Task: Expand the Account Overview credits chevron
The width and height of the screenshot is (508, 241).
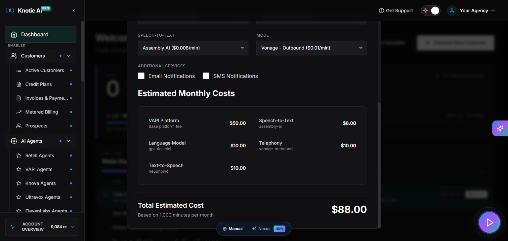Action: point(72,227)
